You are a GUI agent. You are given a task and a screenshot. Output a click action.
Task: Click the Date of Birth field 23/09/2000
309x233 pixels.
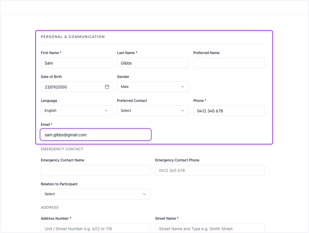point(76,87)
